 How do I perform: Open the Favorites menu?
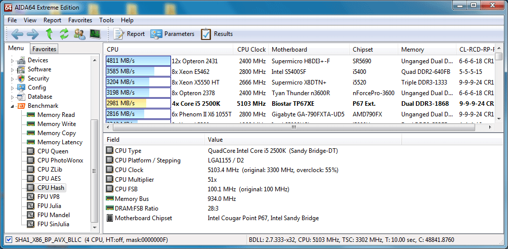pos(80,20)
